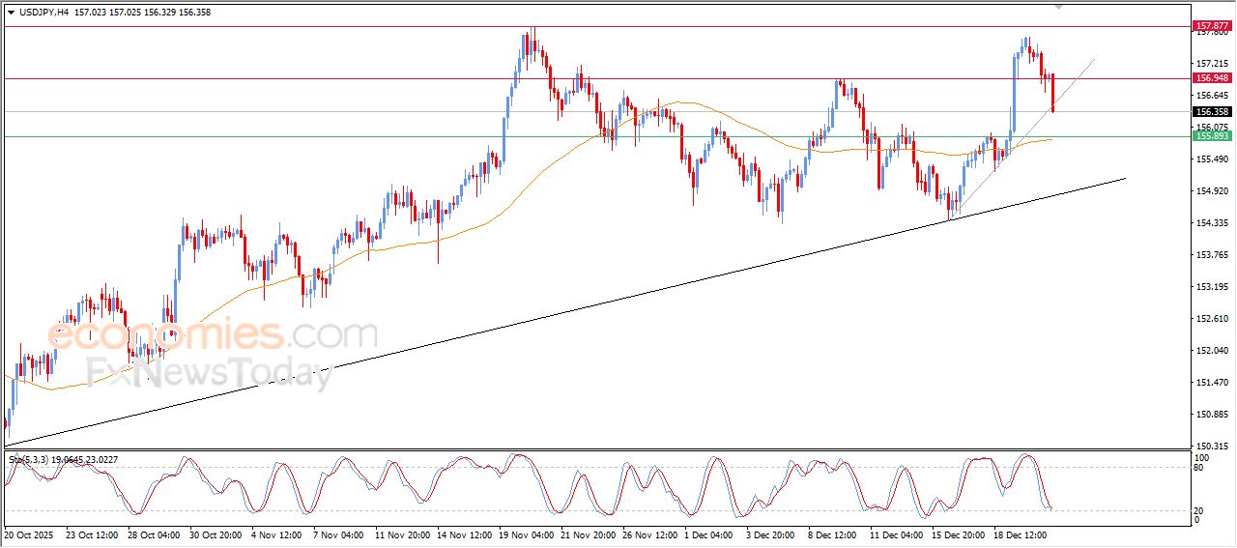Select the 156.948 red price label

click(x=1212, y=78)
